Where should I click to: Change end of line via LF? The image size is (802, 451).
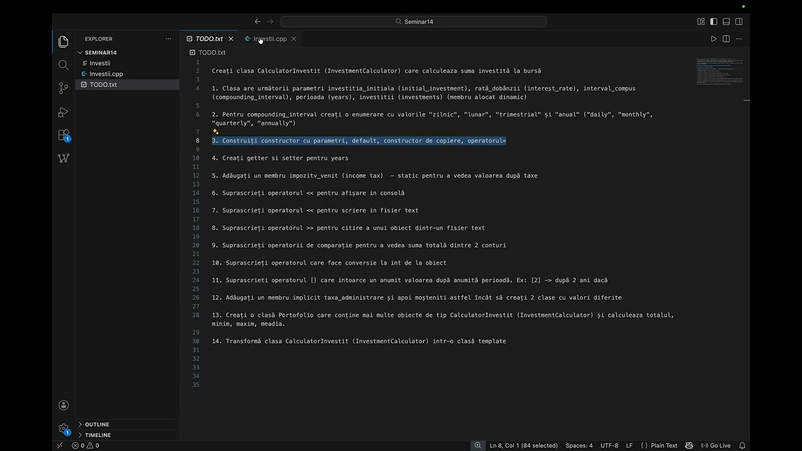tap(630, 445)
